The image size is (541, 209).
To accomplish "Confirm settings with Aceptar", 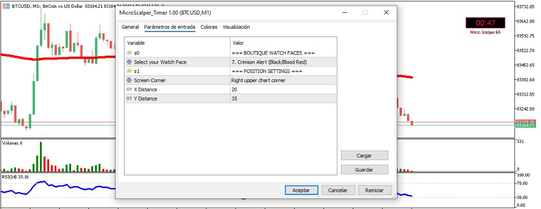I will tap(301, 190).
